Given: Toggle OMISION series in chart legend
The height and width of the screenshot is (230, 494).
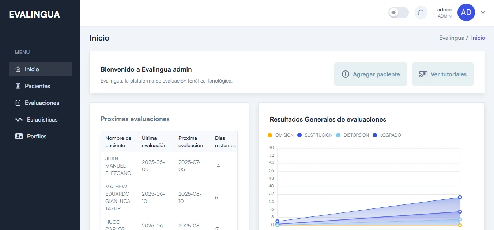Looking at the screenshot, I should (x=281, y=135).
